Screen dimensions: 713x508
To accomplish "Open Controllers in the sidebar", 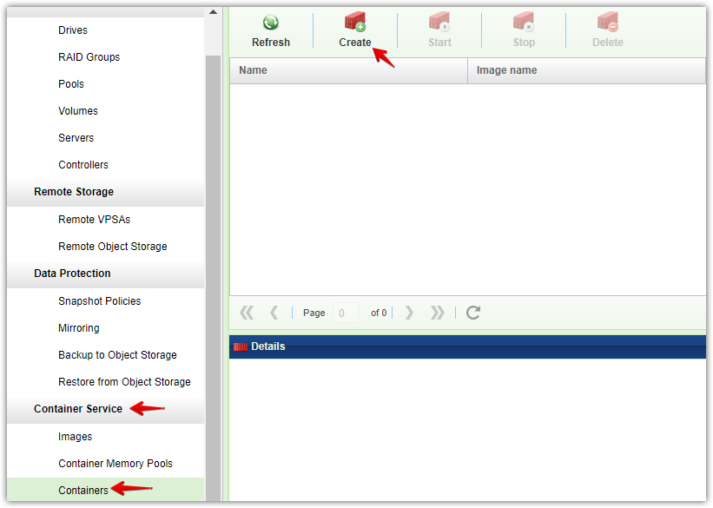I will click(83, 165).
